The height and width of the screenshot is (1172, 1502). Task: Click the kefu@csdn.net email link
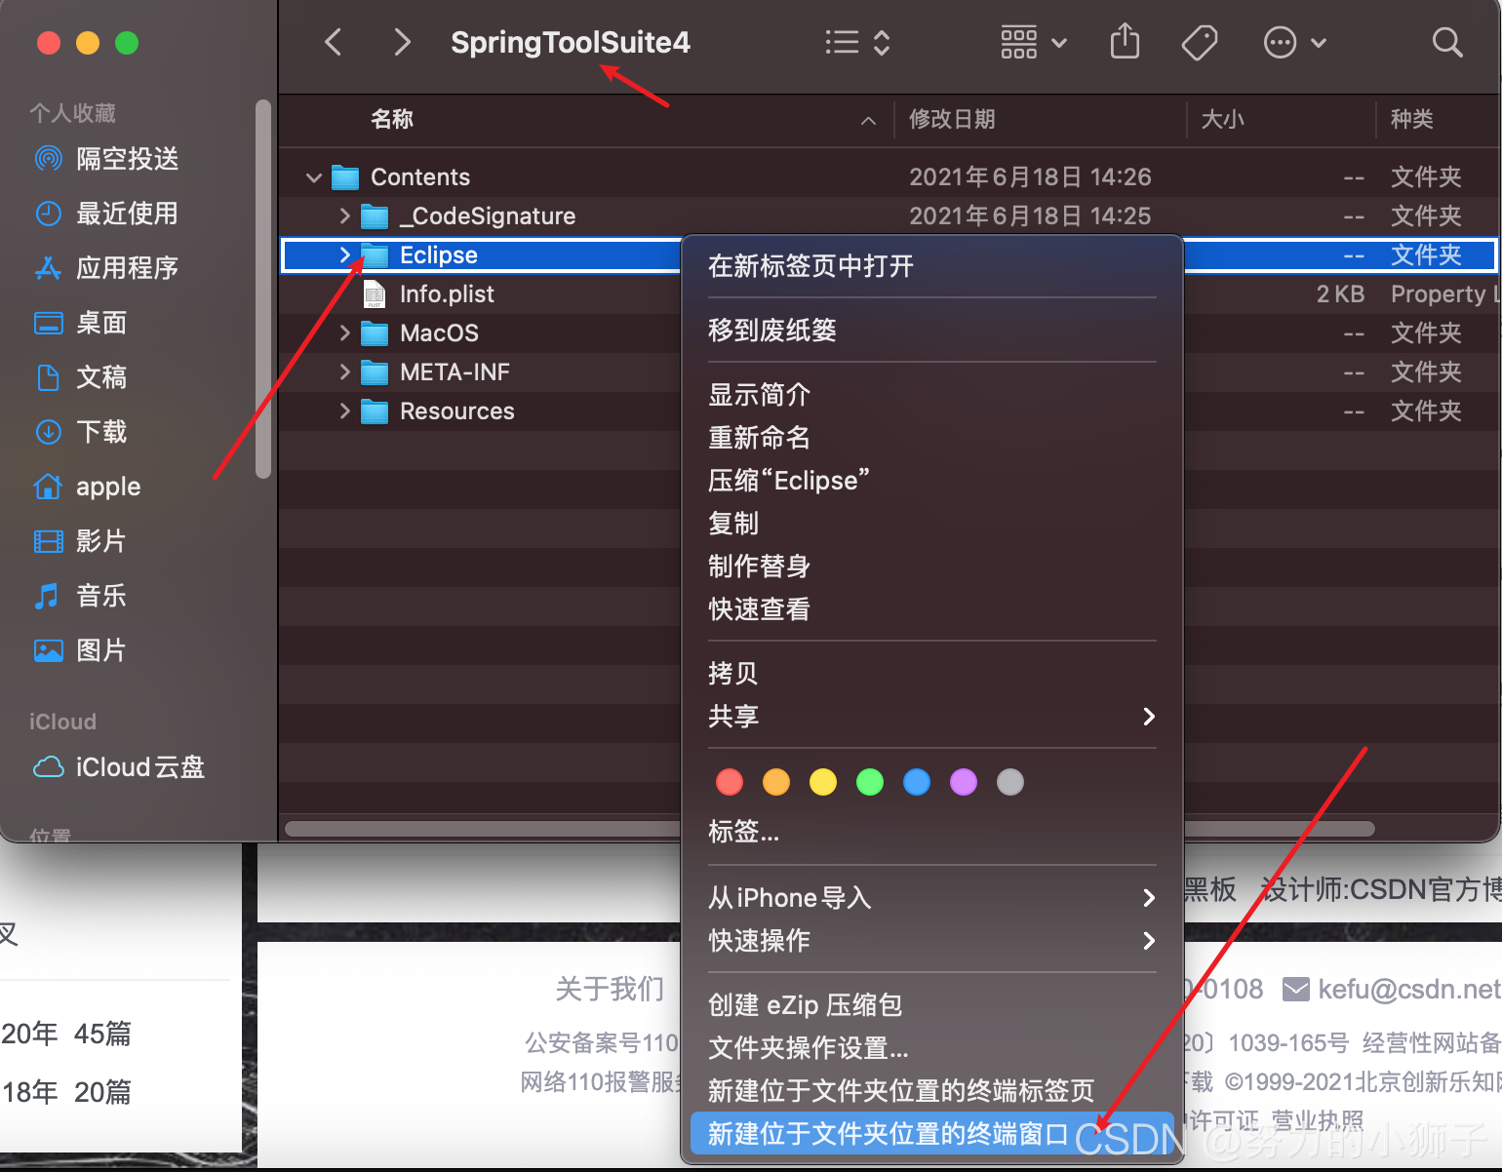tap(1409, 989)
